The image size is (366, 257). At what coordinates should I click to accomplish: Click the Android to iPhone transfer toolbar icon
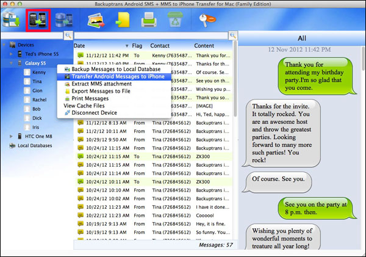38,20
